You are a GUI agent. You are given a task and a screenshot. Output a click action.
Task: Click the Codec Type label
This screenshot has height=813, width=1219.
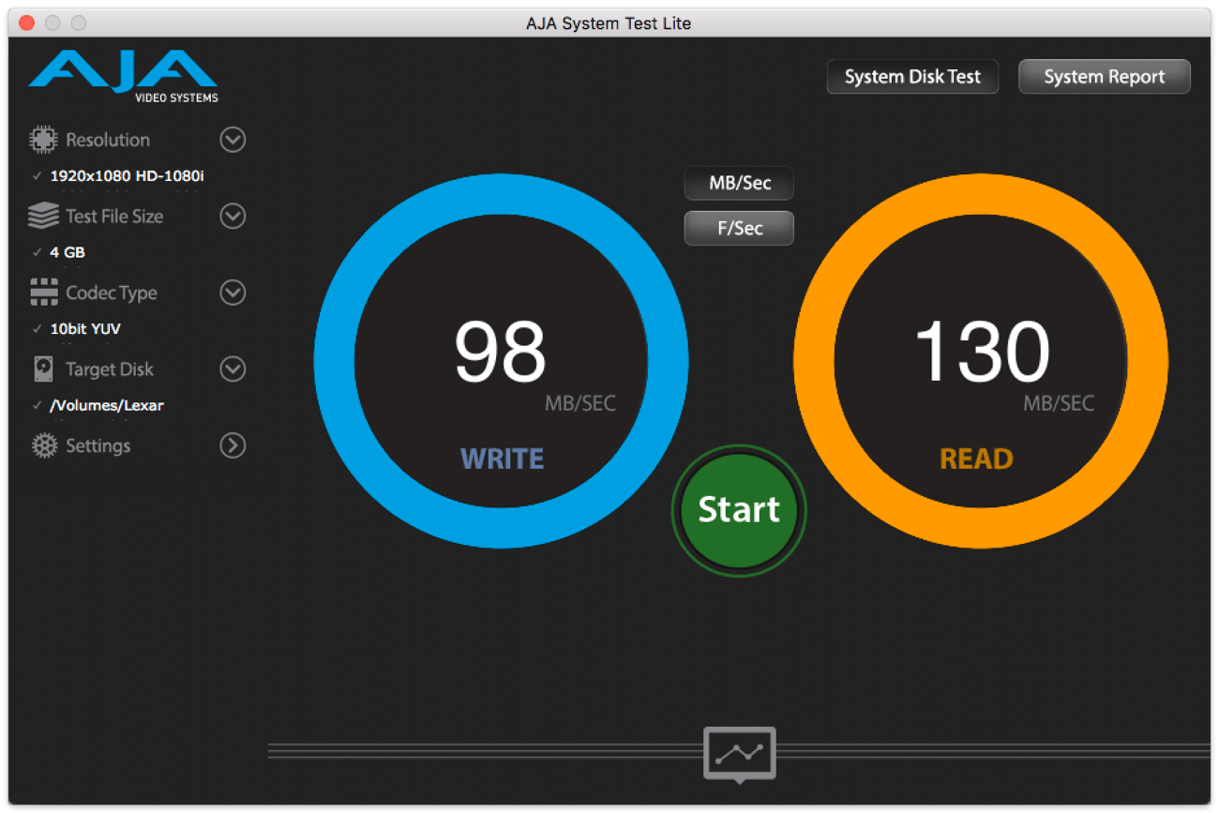[112, 293]
